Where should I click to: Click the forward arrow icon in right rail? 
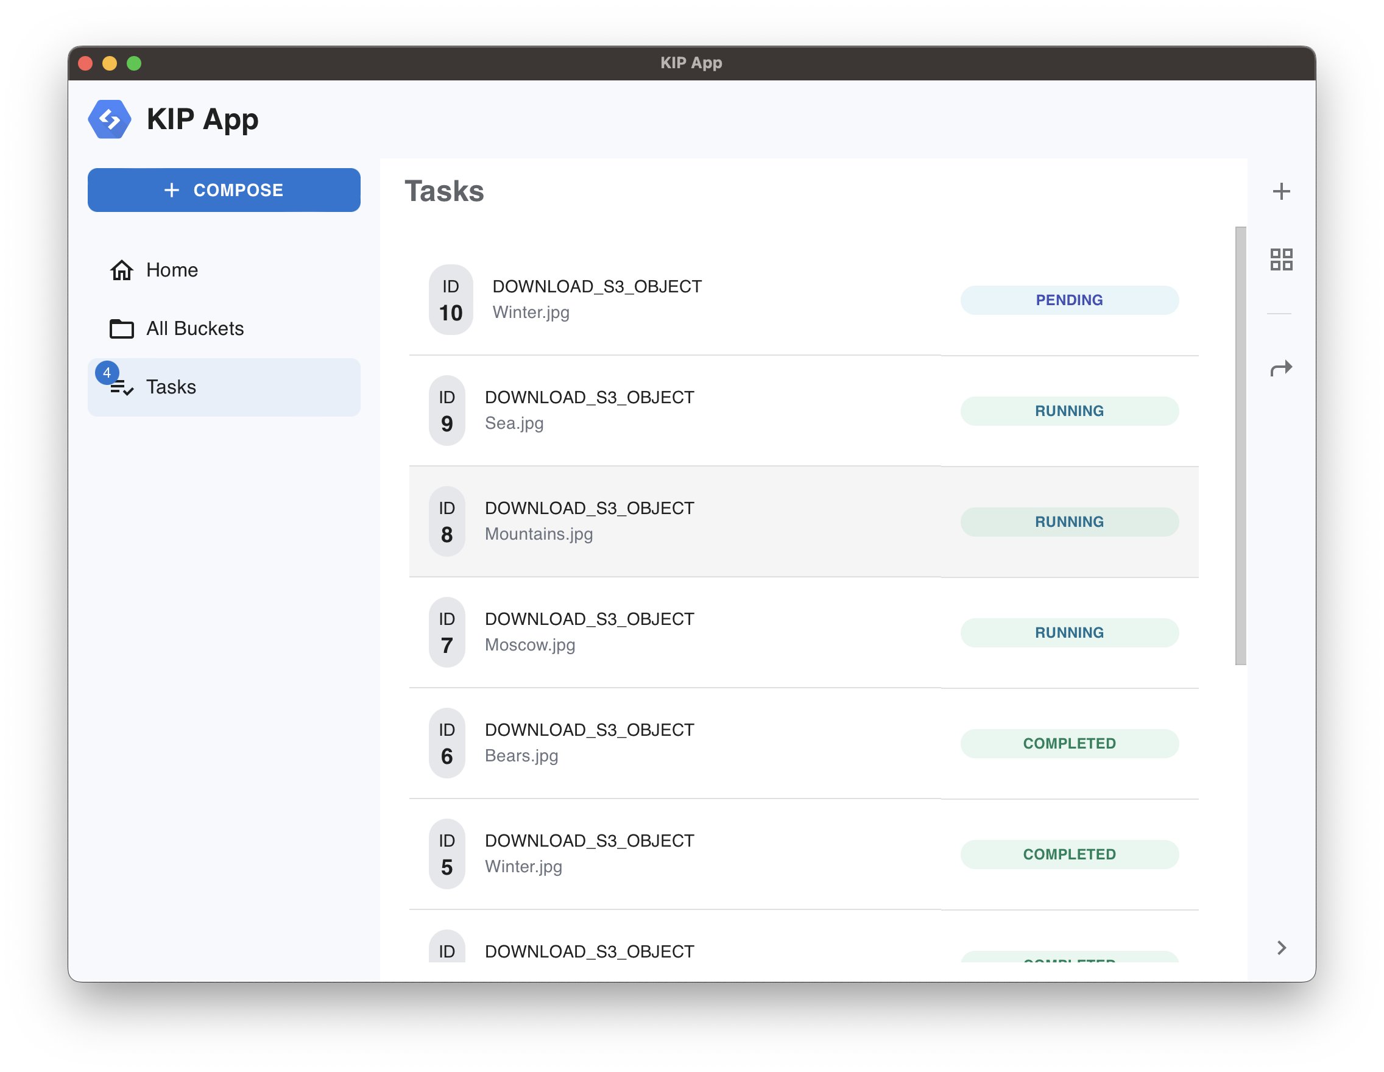click(1281, 368)
